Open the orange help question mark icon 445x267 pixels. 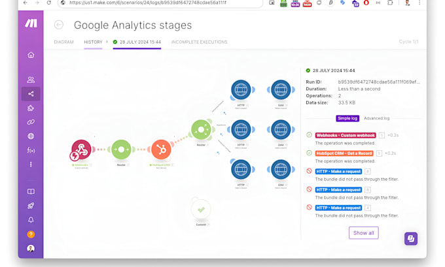pos(31,234)
